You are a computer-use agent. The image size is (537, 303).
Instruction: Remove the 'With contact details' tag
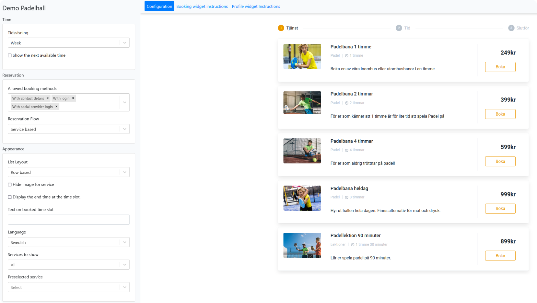pos(48,98)
